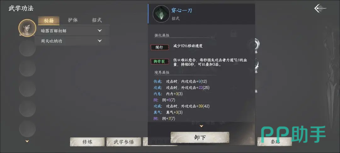Open the 招式 tab

(97, 20)
